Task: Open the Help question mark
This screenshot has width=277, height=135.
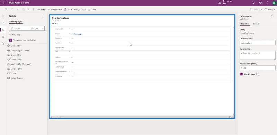Action: pyautogui.click(x=267, y=3)
